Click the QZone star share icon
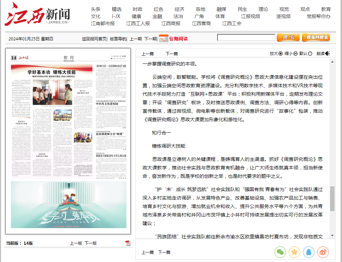 (294, 252)
